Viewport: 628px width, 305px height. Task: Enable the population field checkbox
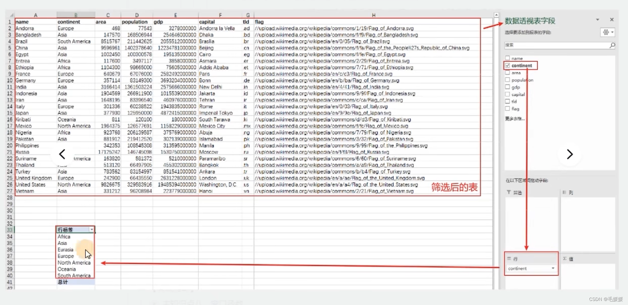click(508, 80)
